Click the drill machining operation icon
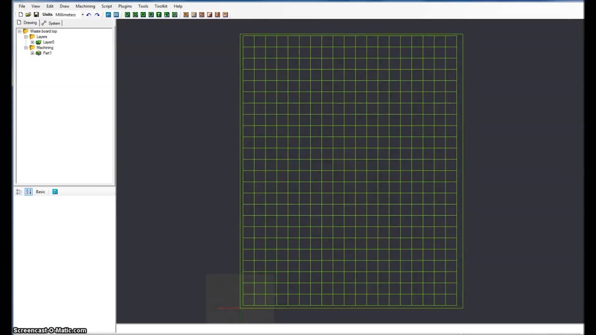 [x=217, y=14]
